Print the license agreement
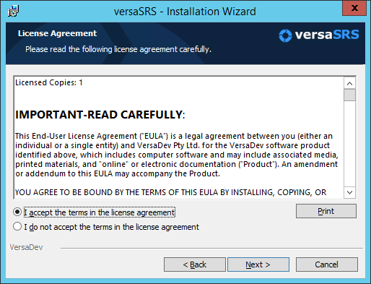This screenshot has width=371, height=284. click(x=326, y=211)
